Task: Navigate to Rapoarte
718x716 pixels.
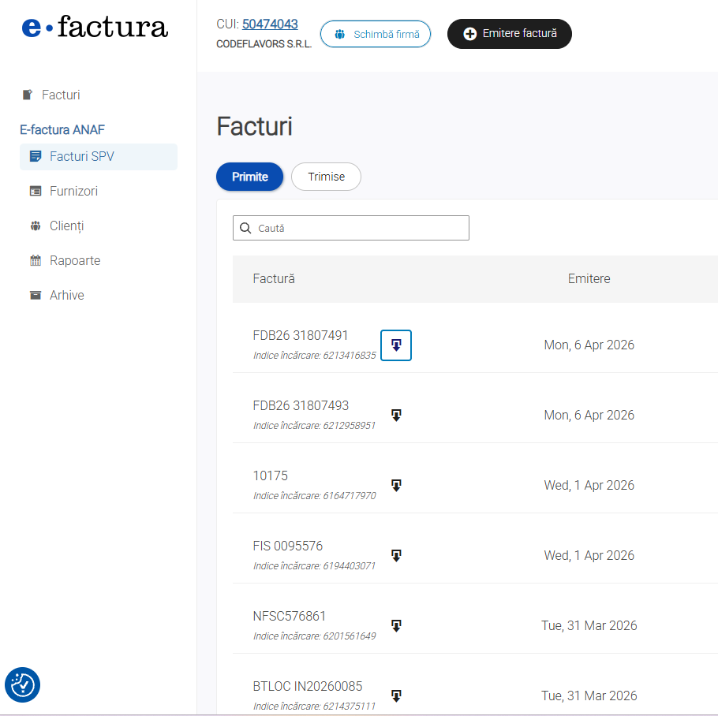Action: [75, 260]
